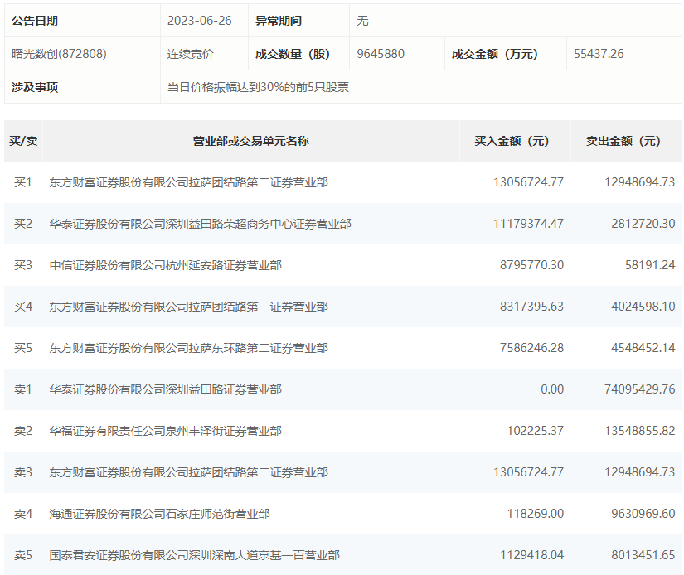684x575 pixels.
Task: Click 华泰证券深圳益田路荣超商务中心证券营业部
Action: click(201, 223)
